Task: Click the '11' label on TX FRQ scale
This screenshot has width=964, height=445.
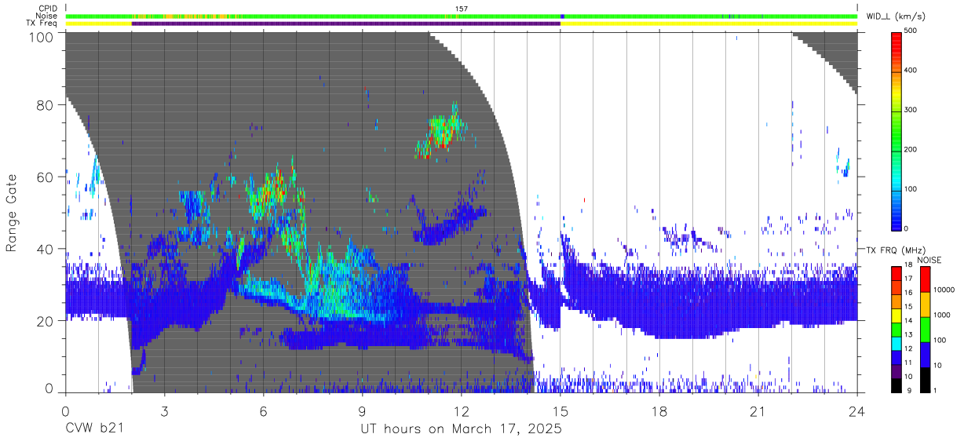Action: pyautogui.click(x=910, y=363)
